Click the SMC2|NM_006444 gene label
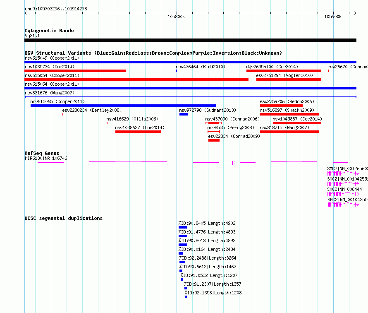Screen dimensions: 368x313 tap(344, 189)
